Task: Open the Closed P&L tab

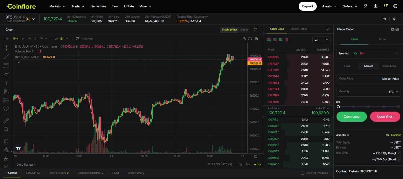Action: click(x=33, y=173)
